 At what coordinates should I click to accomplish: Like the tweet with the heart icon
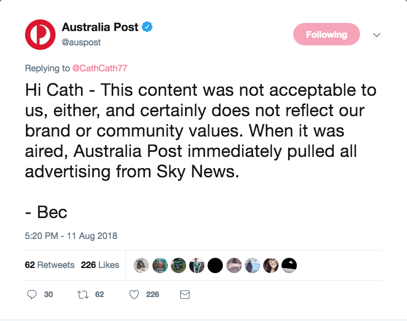coord(134,294)
